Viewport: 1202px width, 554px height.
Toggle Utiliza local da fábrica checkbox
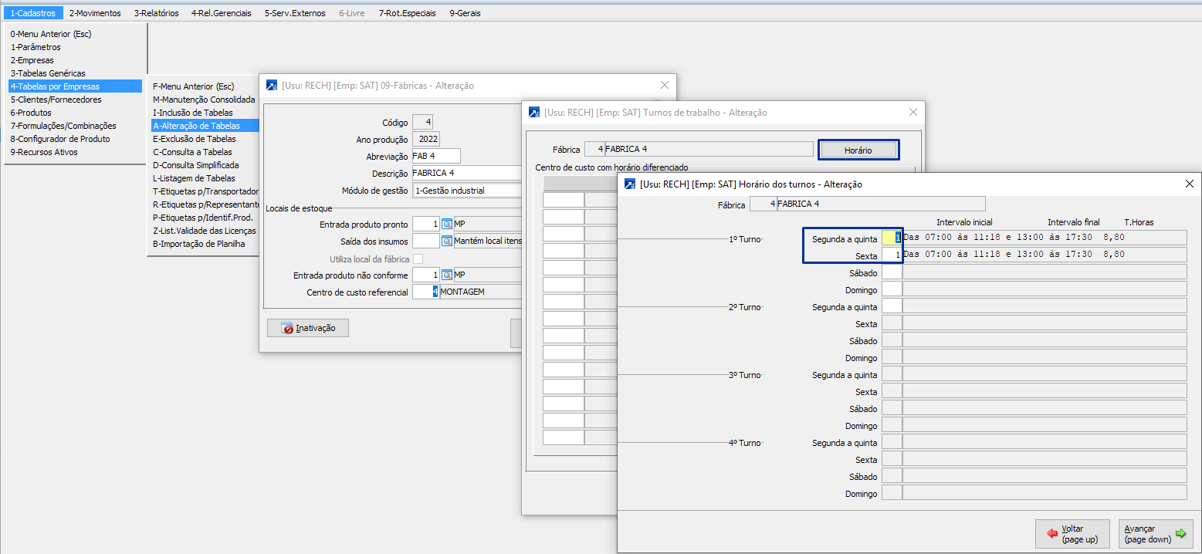pos(418,258)
